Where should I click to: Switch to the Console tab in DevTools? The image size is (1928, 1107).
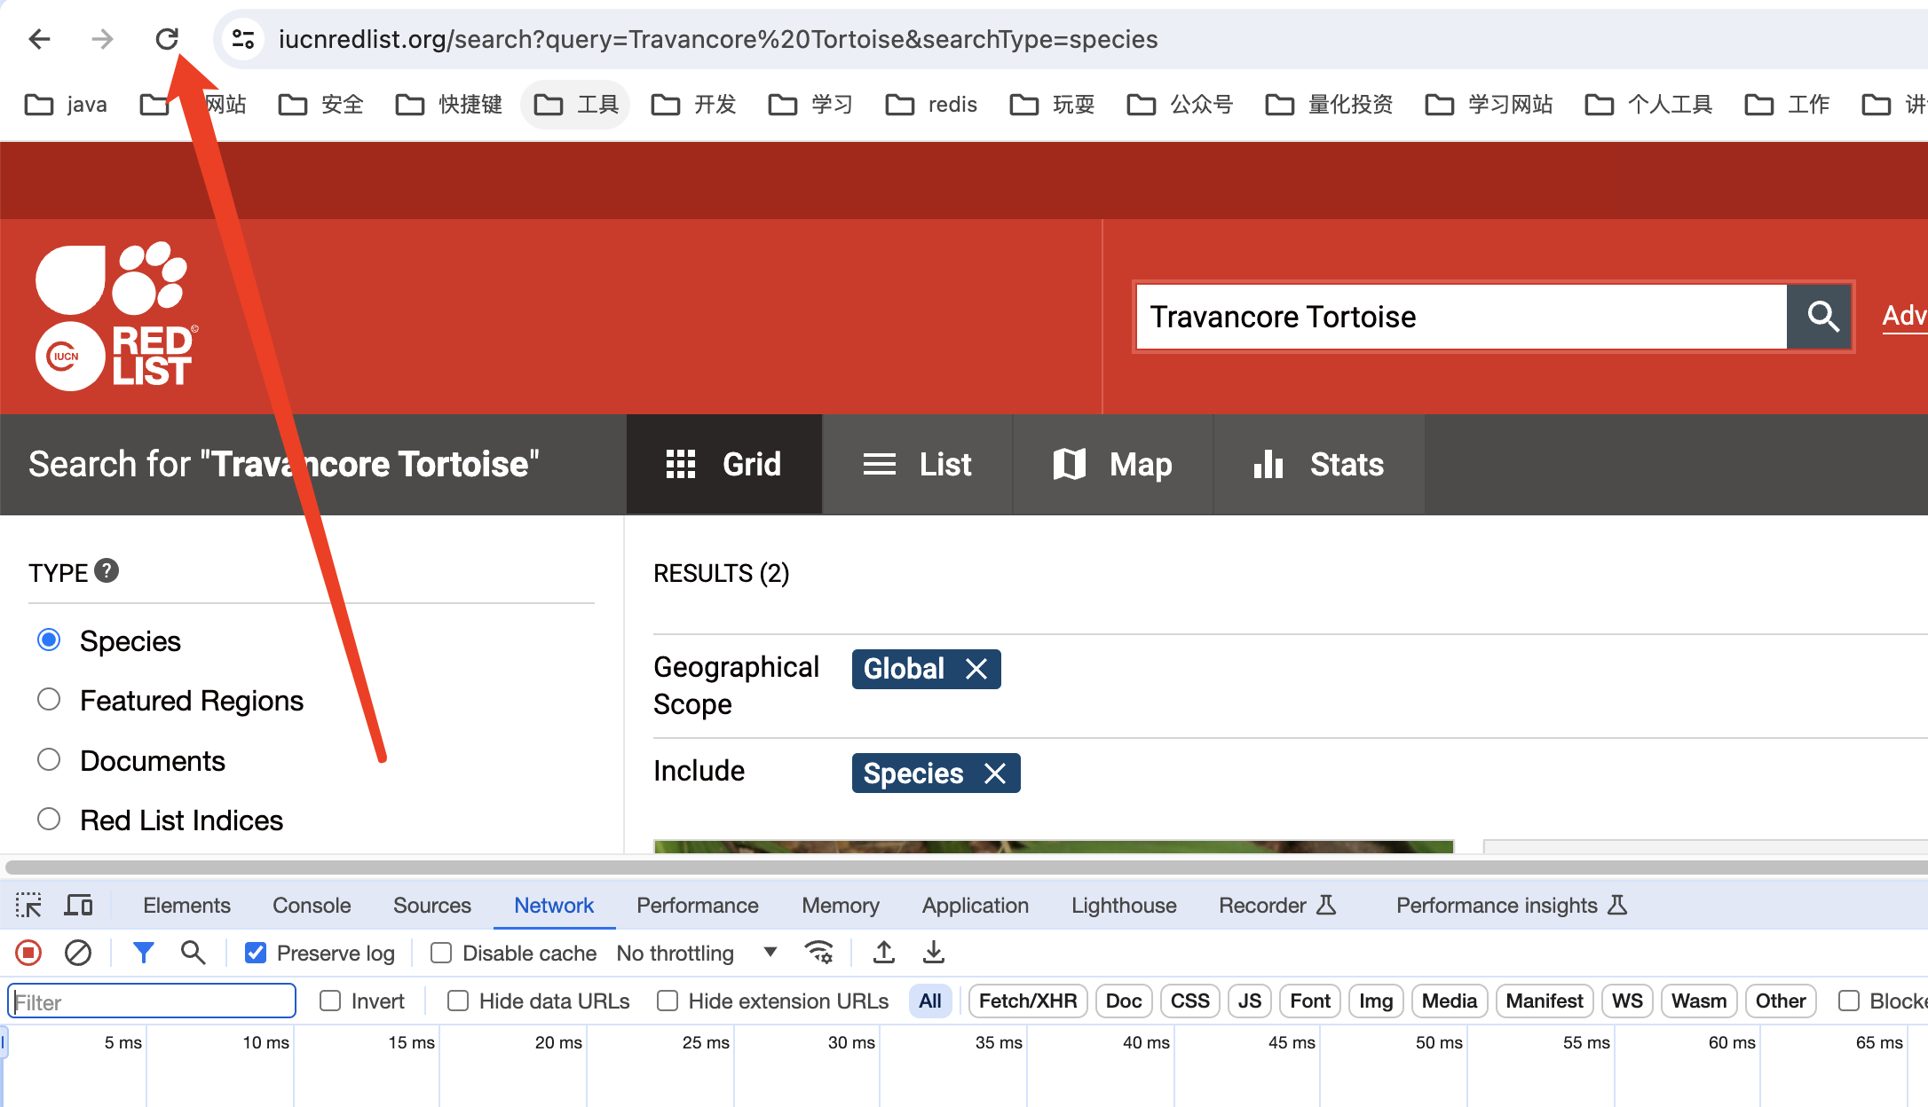(x=312, y=905)
